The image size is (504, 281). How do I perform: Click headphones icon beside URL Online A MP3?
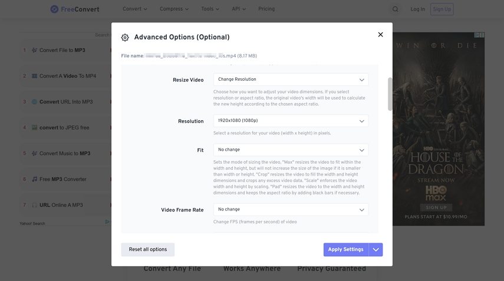click(34, 205)
